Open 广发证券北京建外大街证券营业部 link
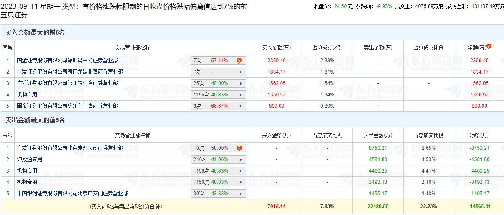Image resolution: width=504 pixels, height=215 pixels. point(70,148)
